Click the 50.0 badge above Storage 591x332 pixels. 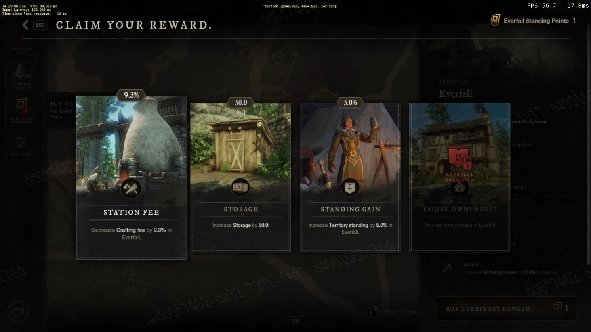pos(241,102)
